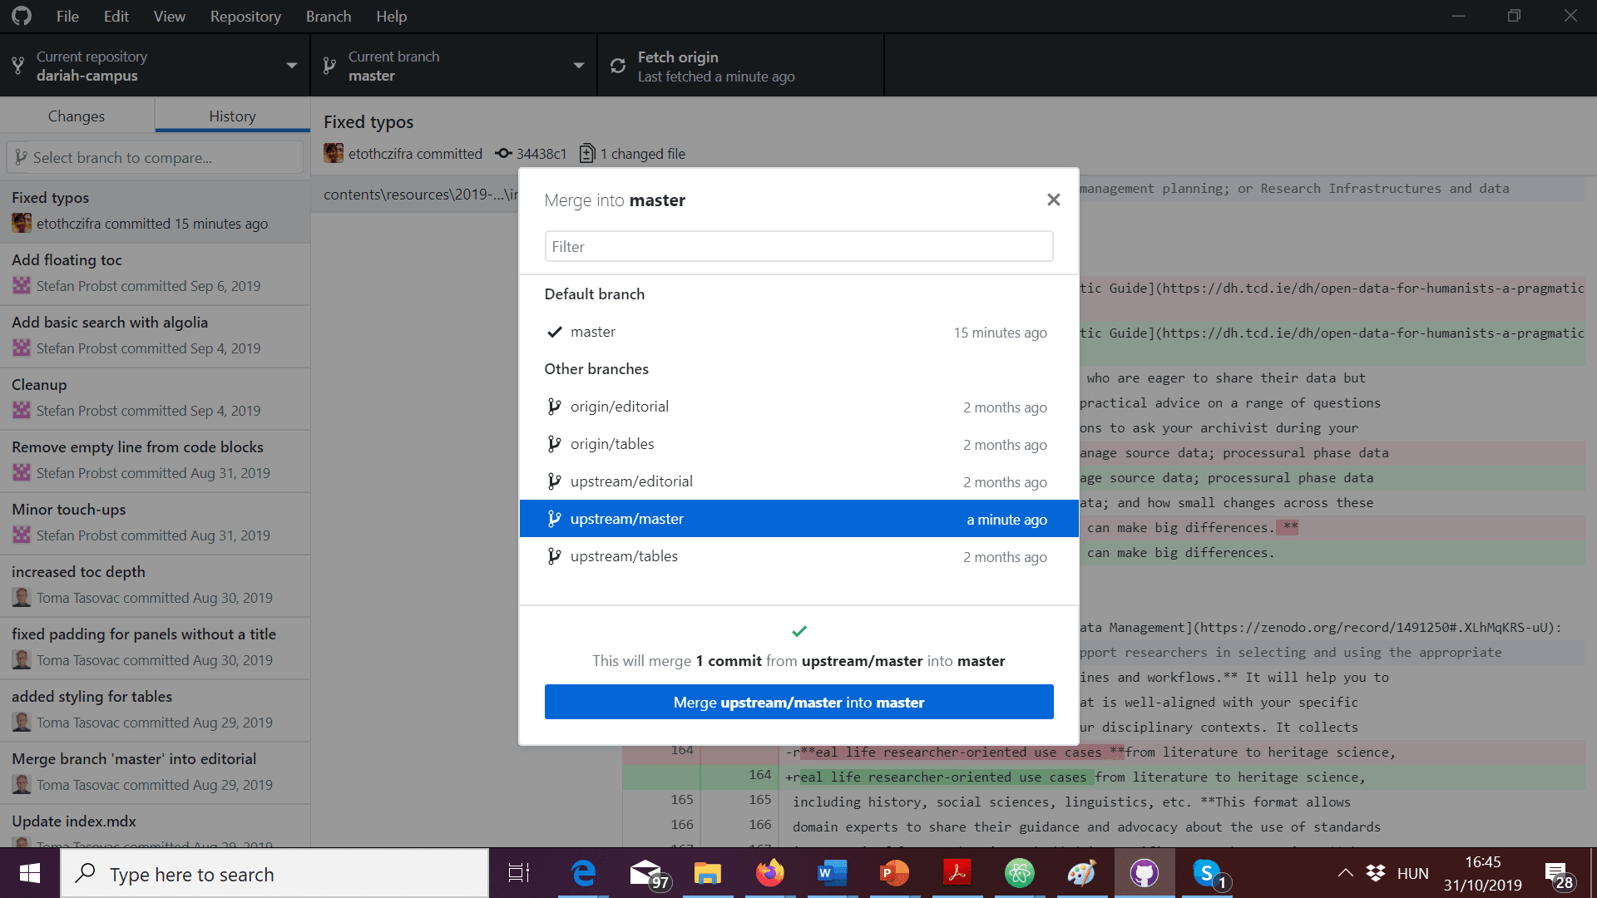Open the Repository menu
Screen dimensions: 1597x898
(x=245, y=17)
